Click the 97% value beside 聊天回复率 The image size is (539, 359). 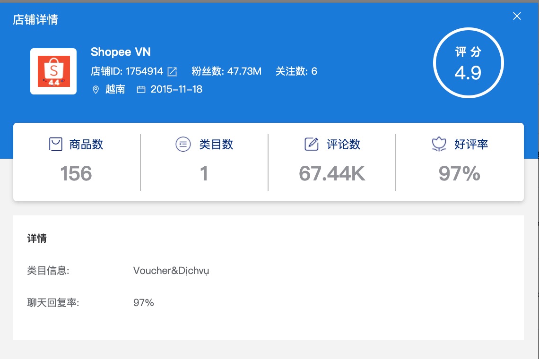(144, 303)
